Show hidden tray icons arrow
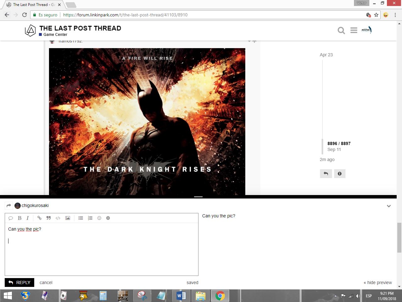Screen dimensions: 402x302 click(x=335, y=296)
